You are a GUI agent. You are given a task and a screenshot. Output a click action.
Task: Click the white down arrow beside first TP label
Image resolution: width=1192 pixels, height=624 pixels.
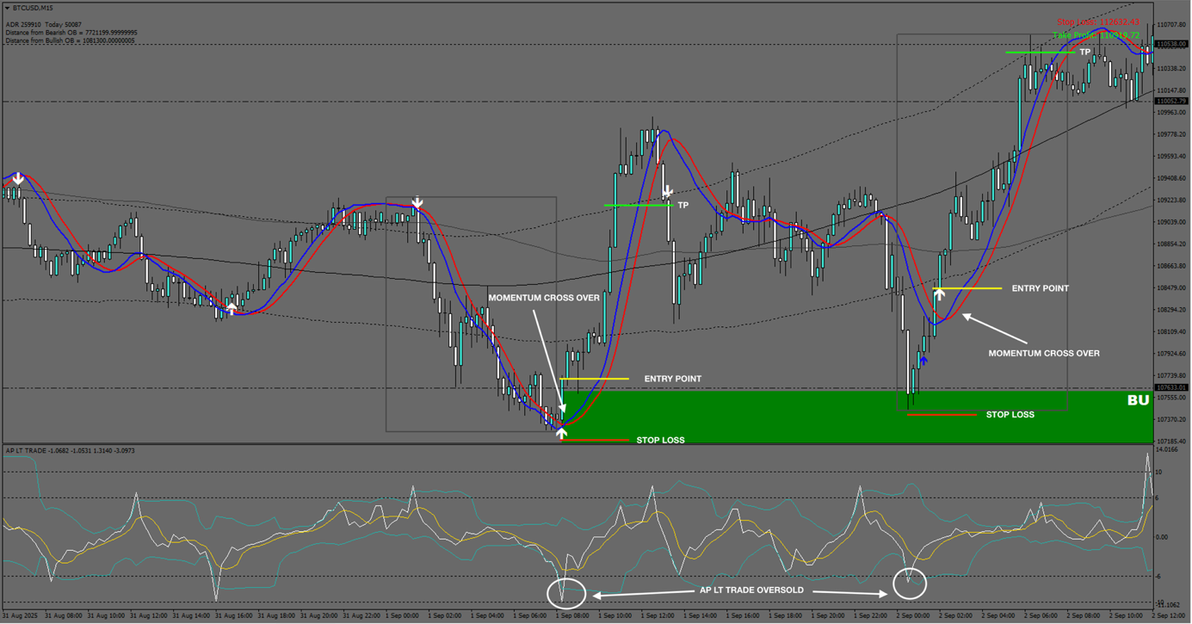coord(667,193)
